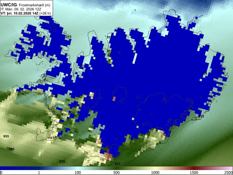Viewport: 233px width, 175px height.
Task: Click the map value '213'
Action: tap(69, 37)
